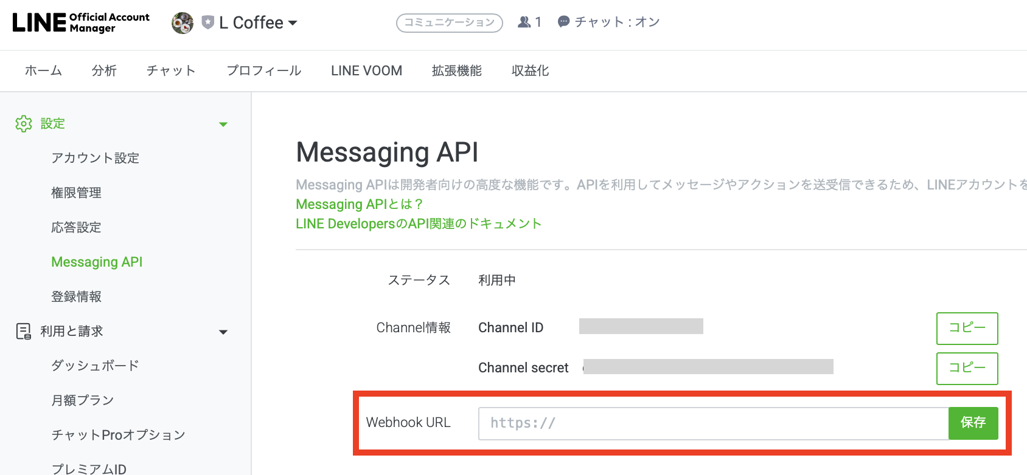This screenshot has height=475, width=1027.
Task: Open the 収益化 tab
Action: click(531, 70)
